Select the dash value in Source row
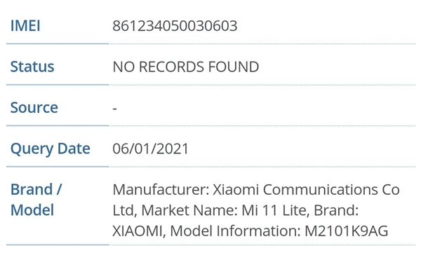421x255 pixels. pos(114,109)
